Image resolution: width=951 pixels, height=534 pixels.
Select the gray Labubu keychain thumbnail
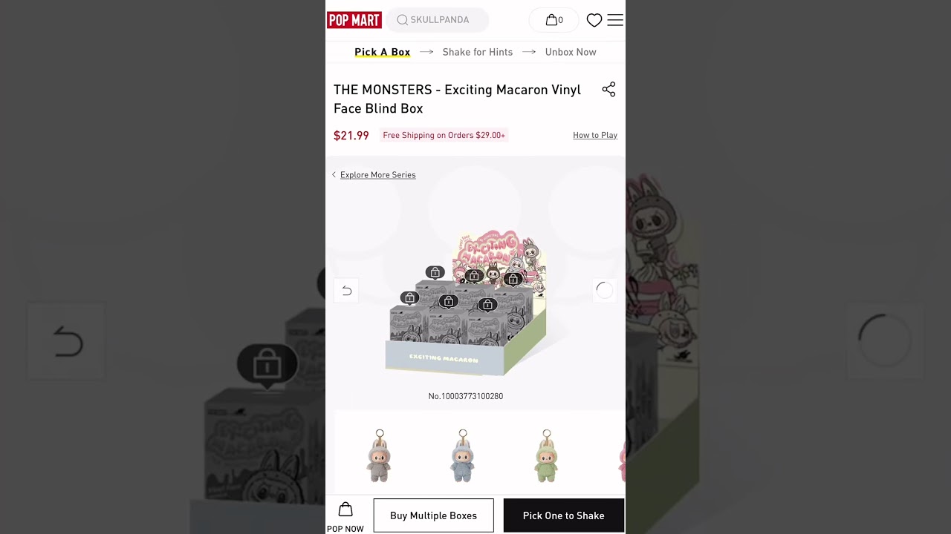379,455
